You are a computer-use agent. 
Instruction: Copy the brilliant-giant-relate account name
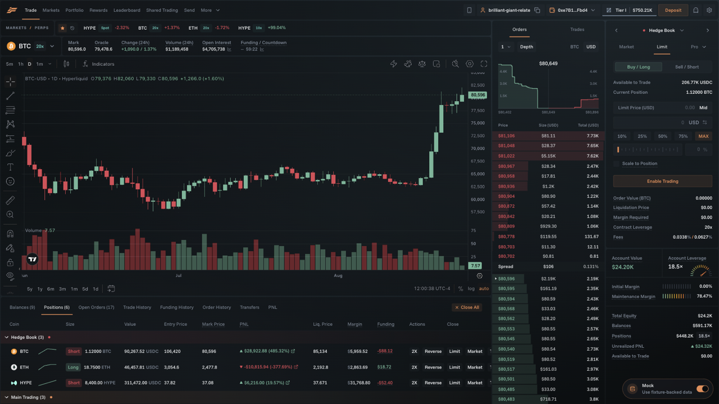(x=537, y=10)
